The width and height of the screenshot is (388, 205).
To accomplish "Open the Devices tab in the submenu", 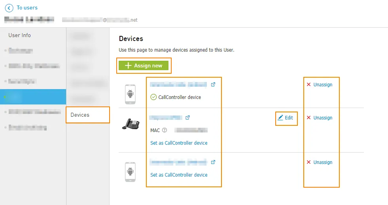I will (x=87, y=115).
